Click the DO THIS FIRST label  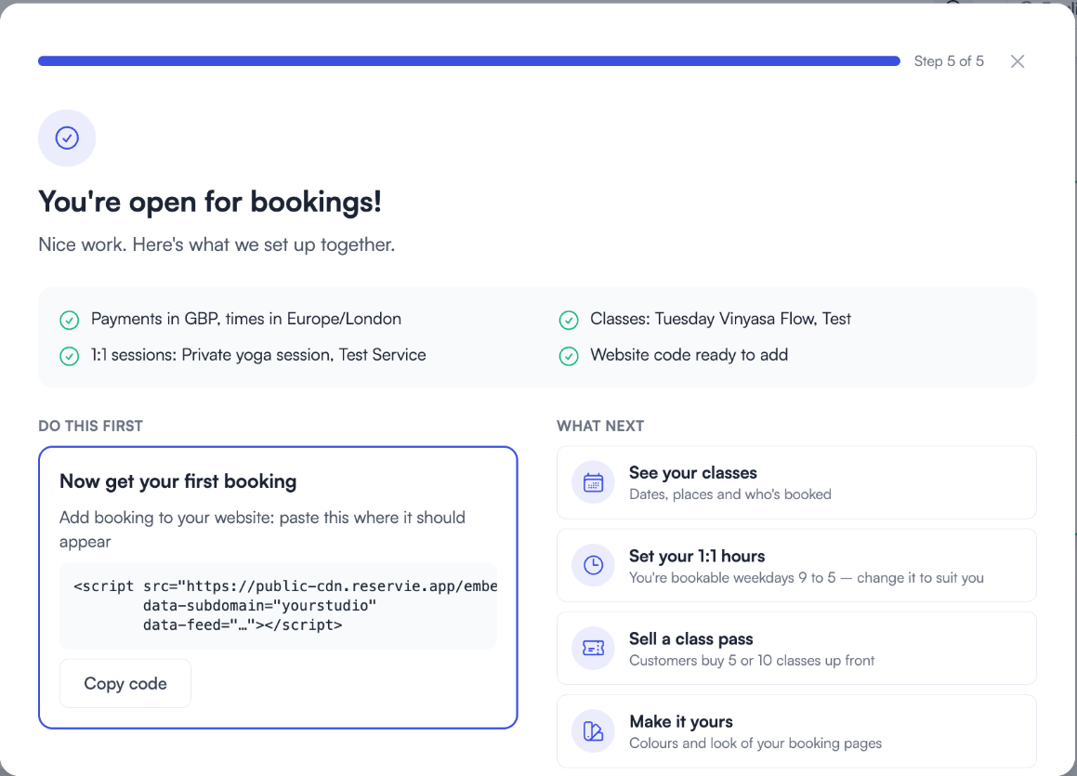click(91, 426)
